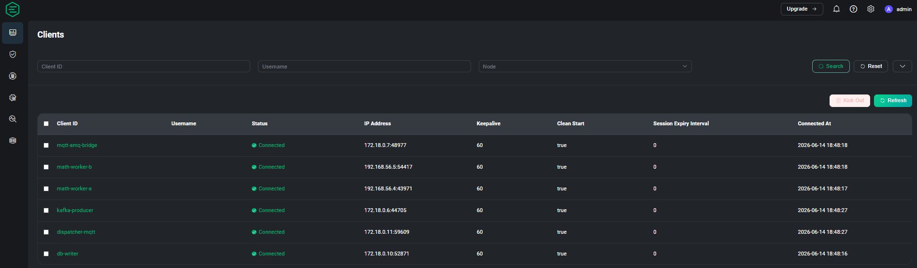
Task: Check the math-worker-a row checkbox
Action: [46, 189]
